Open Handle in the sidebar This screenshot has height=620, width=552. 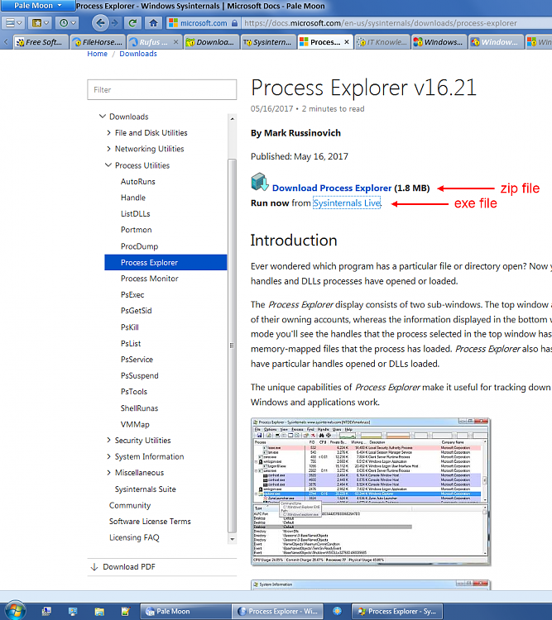[133, 198]
